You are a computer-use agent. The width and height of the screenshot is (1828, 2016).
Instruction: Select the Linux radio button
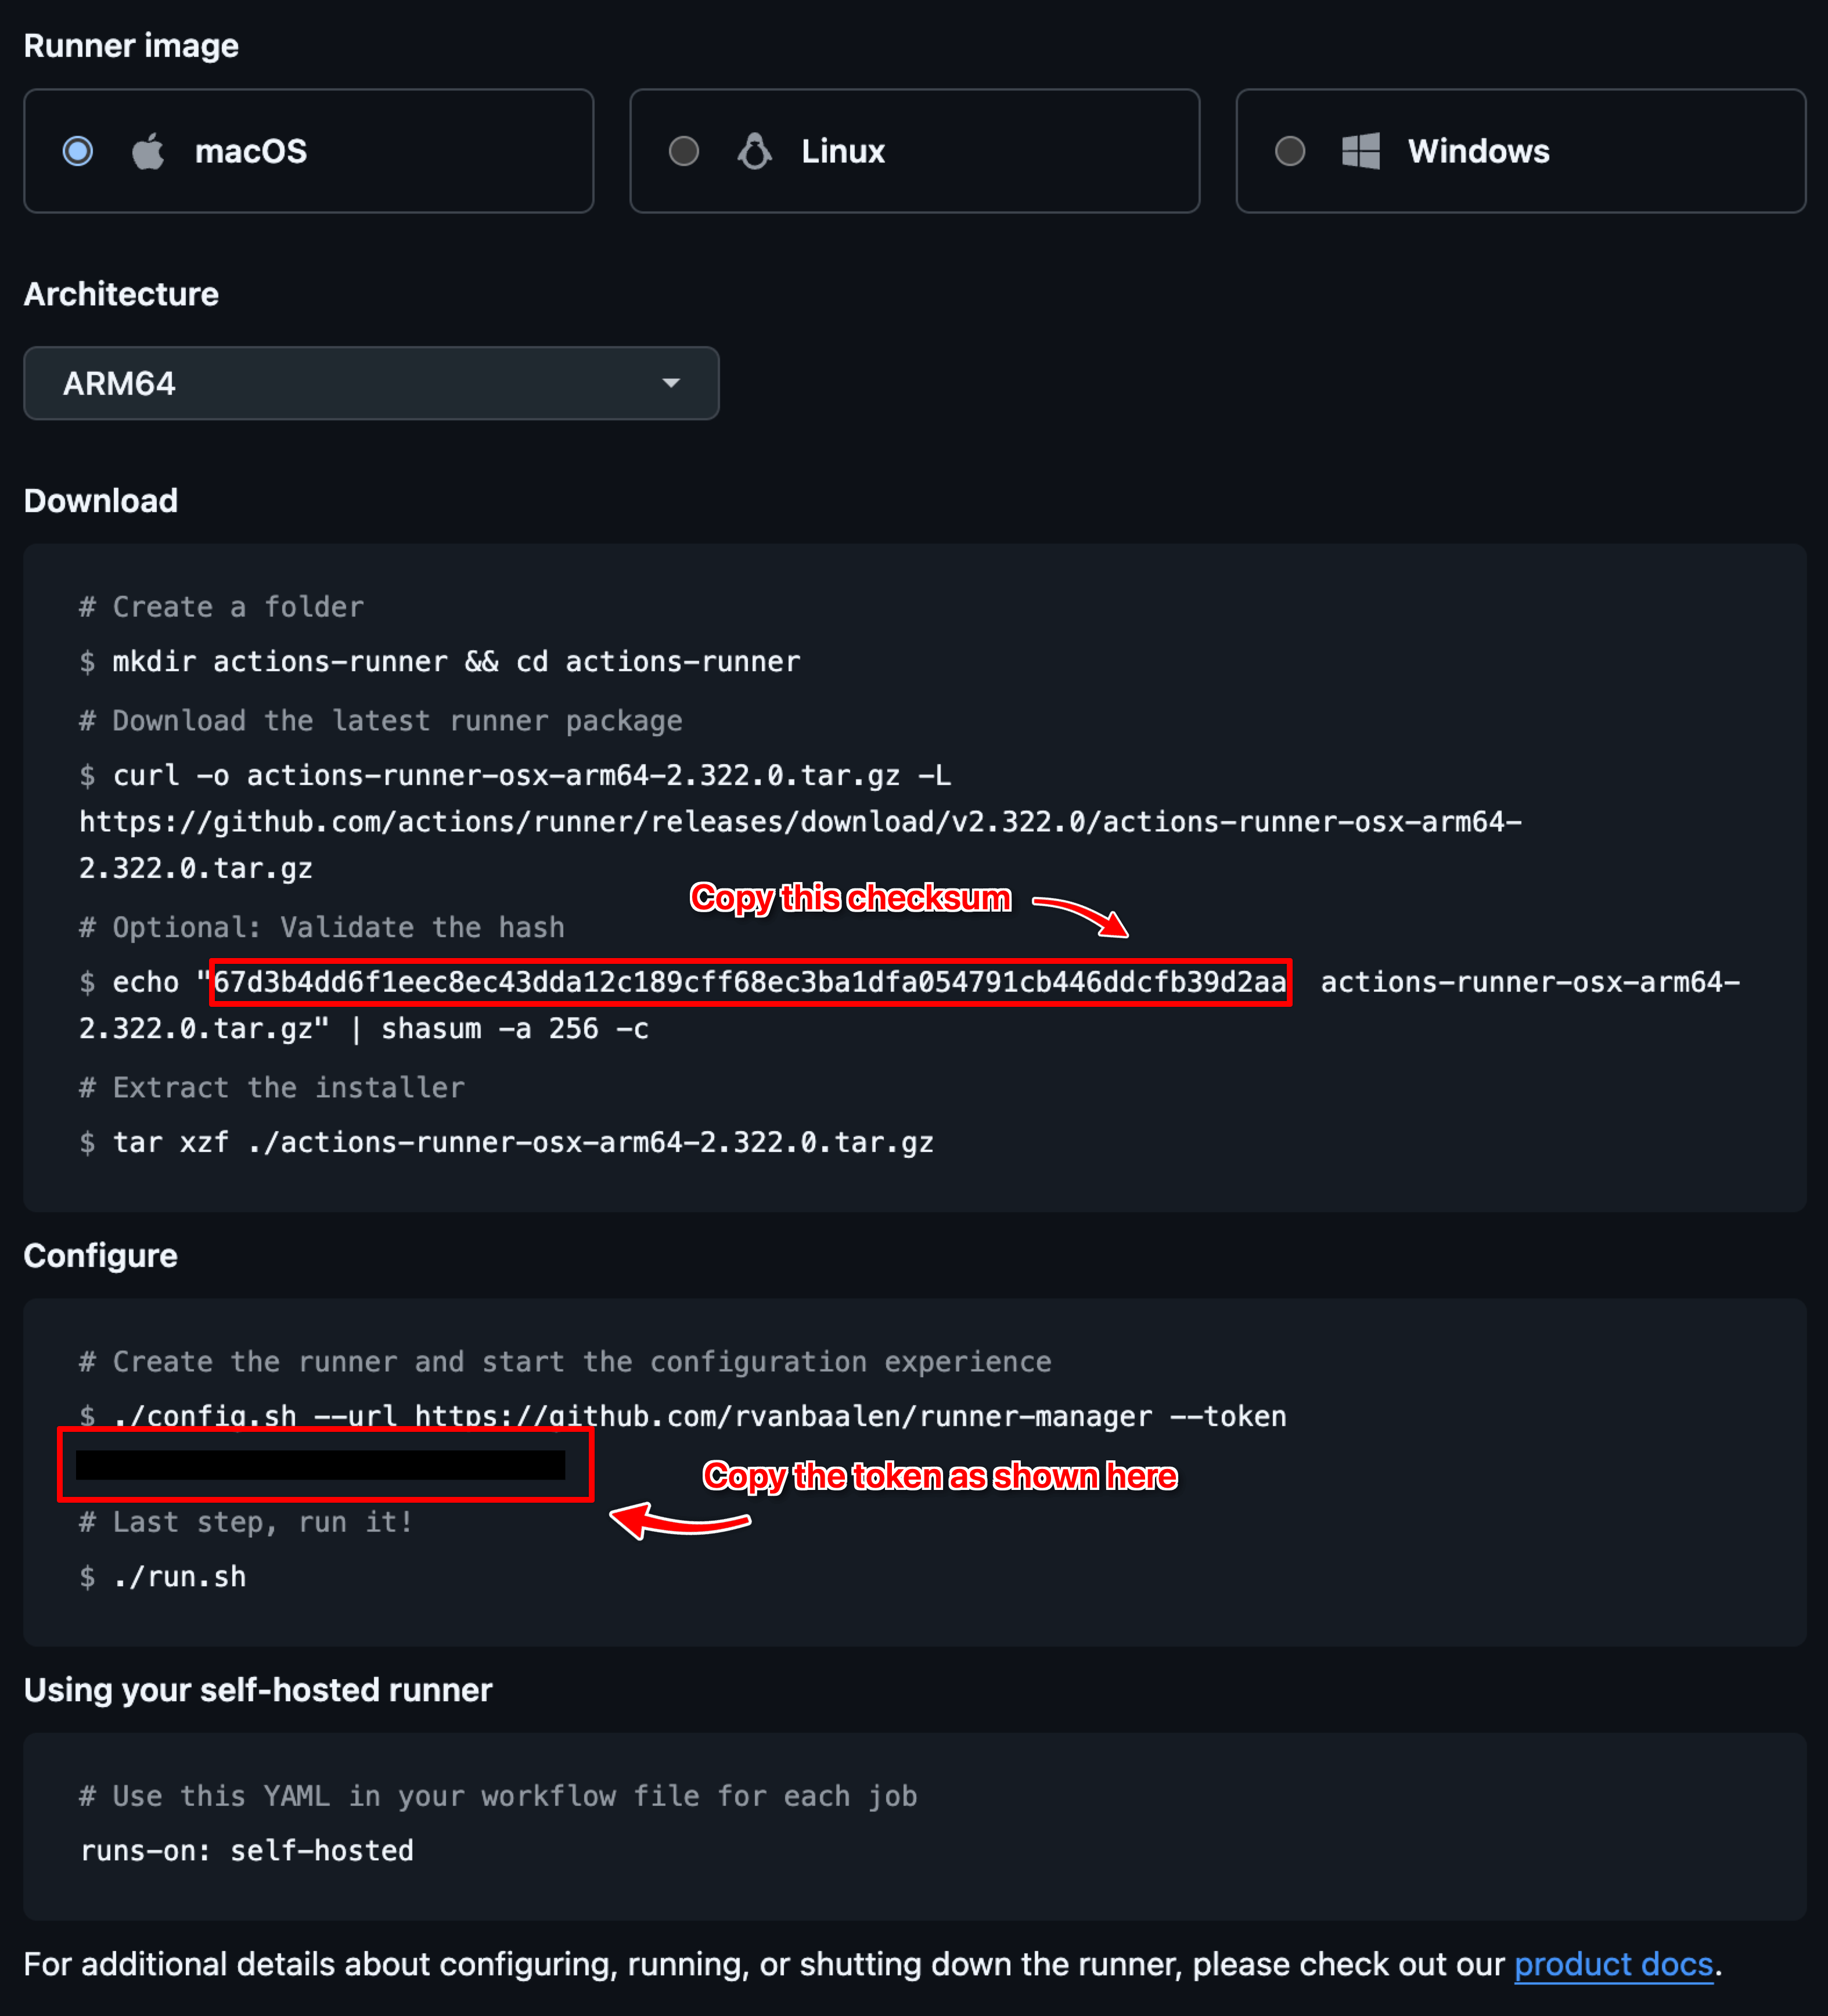pos(684,151)
